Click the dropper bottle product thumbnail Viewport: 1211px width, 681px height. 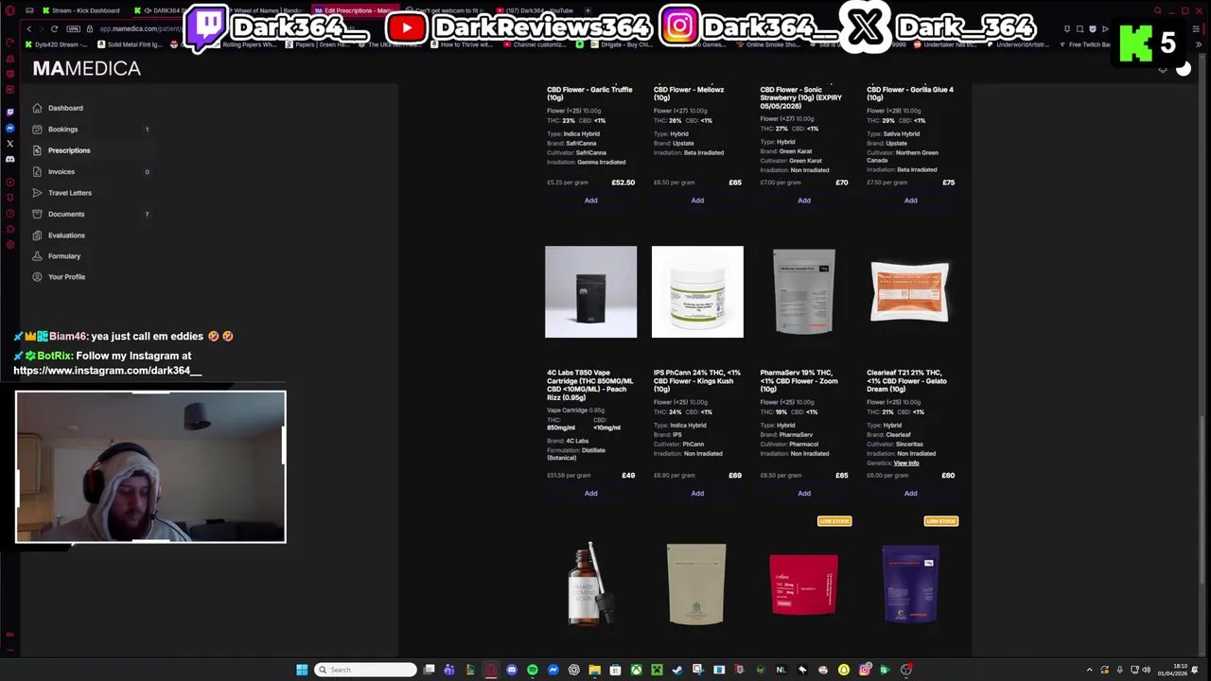590,584
